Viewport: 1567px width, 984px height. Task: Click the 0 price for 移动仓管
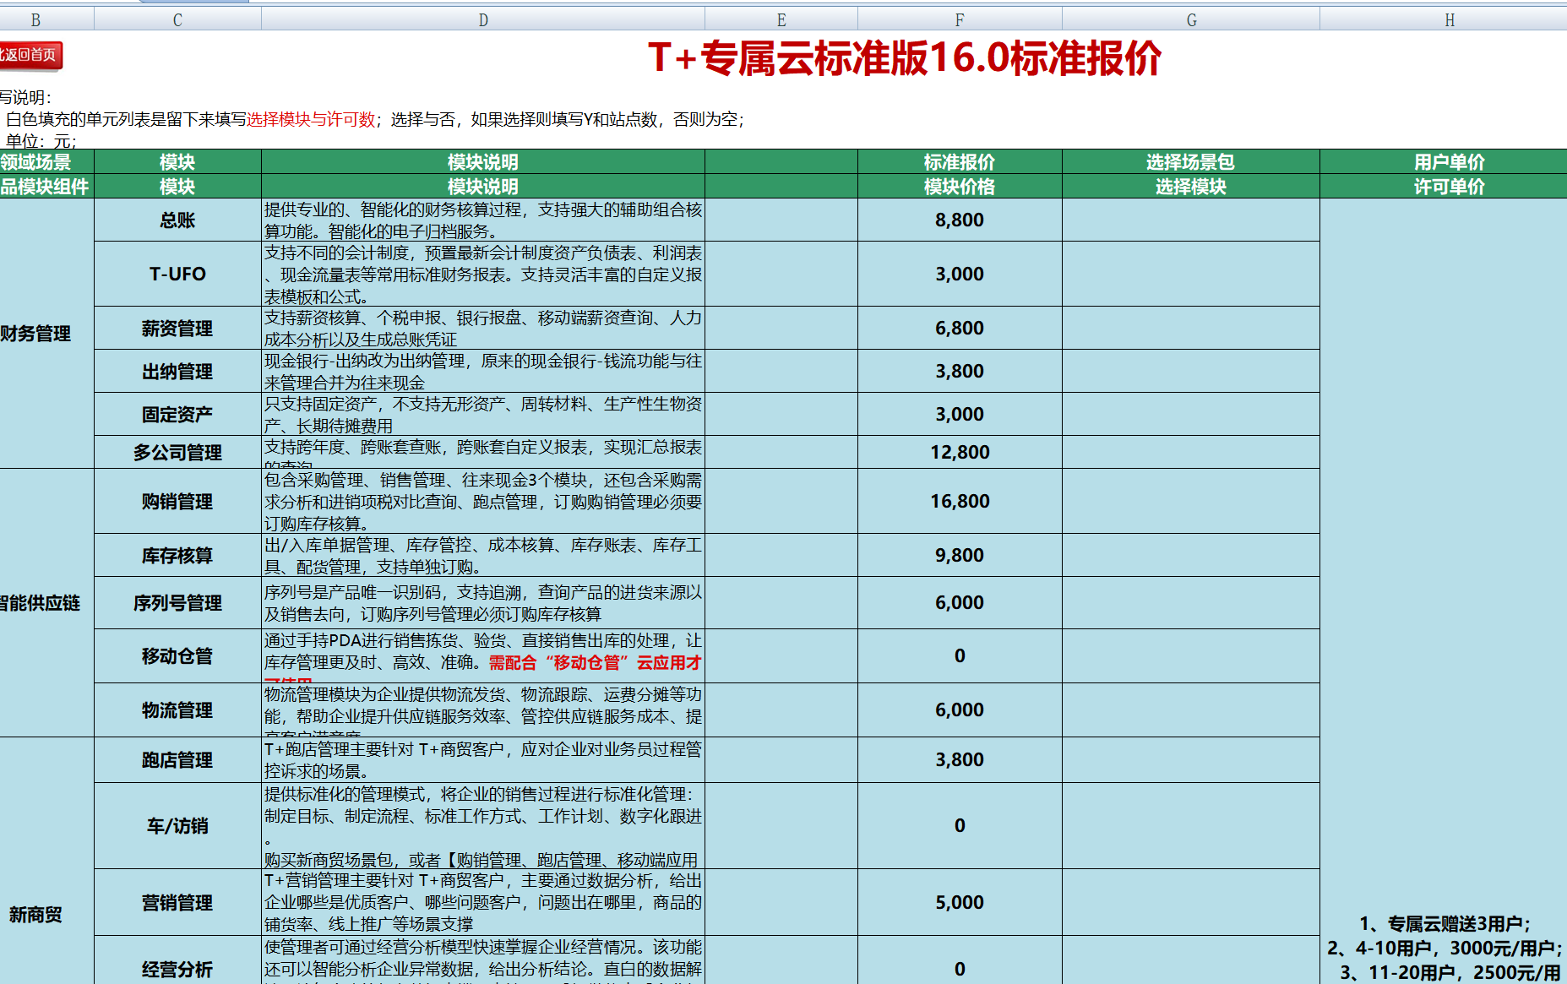point(960,655)
